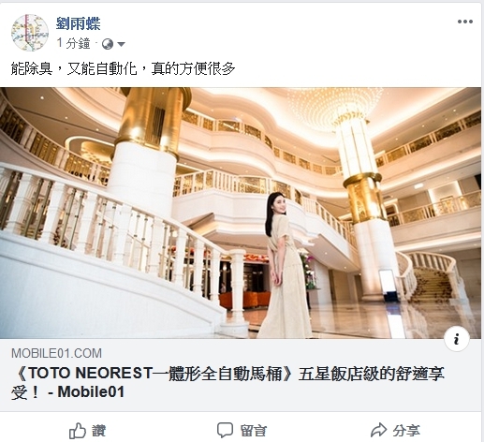Open the post options three-dots menu
Screen dimensions: 484x442
click(465, 22)
